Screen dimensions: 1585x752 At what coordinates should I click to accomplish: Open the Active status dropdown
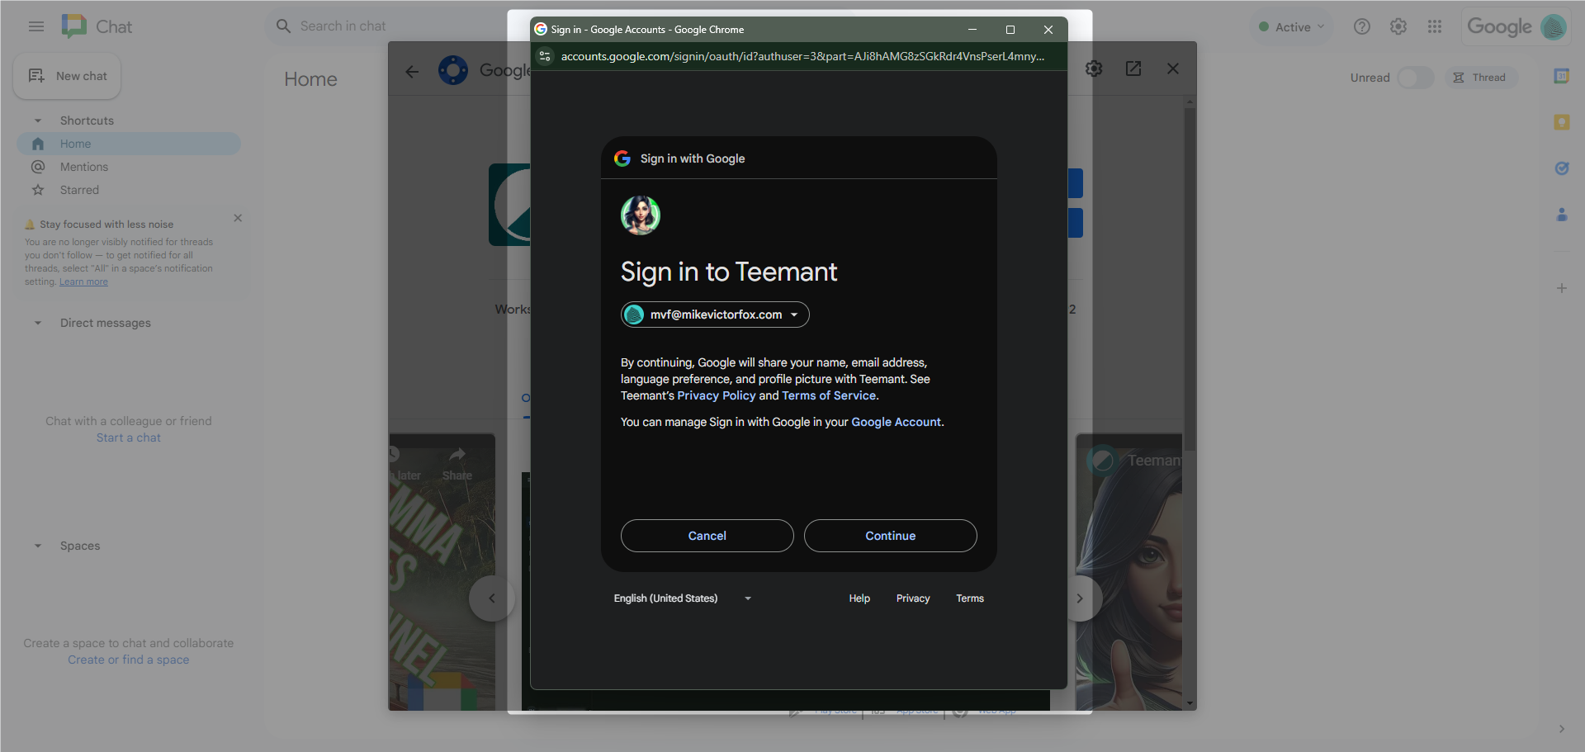[x=1292, y=26]
